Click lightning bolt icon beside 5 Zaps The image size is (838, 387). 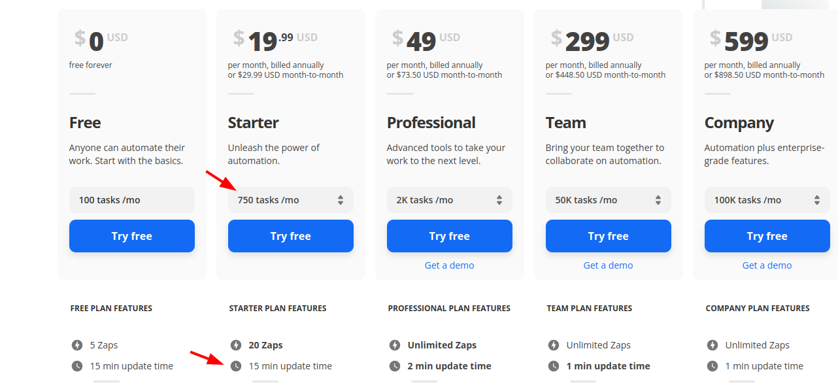click(77, 345)
